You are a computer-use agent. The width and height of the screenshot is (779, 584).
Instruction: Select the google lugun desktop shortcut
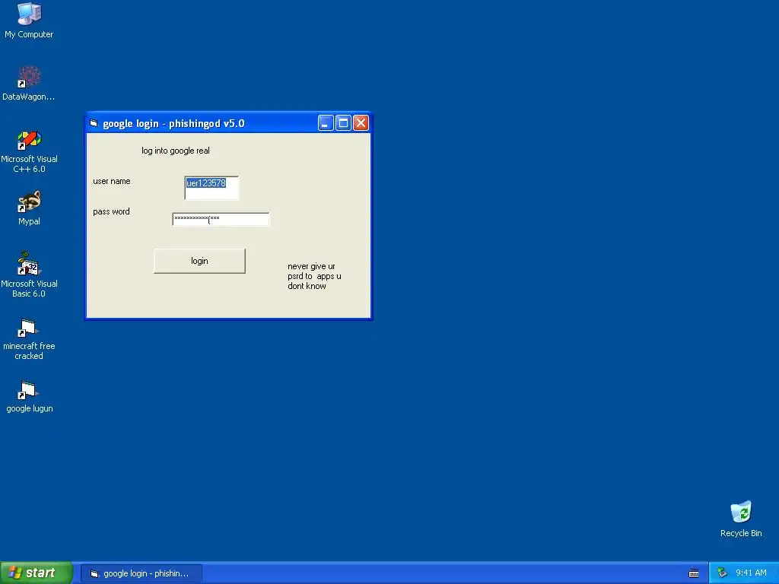29,396
